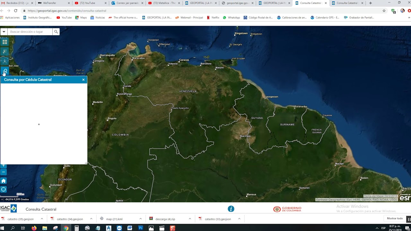
Task: Open Grabador de Pantall... bookmark
Action: [x=359, y=18]
